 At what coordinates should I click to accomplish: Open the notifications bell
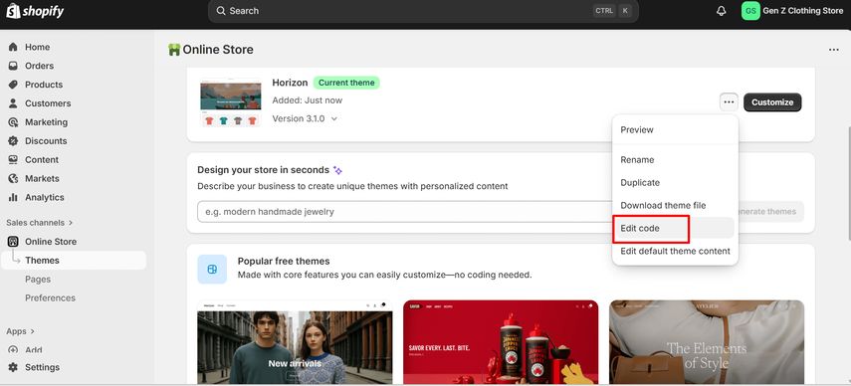pyautogui.click(x=722, y=11)
